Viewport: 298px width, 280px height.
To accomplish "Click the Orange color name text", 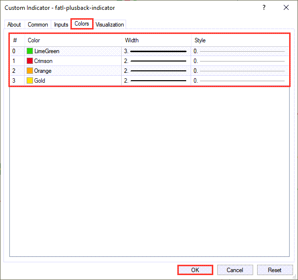I will pos(43,71).
